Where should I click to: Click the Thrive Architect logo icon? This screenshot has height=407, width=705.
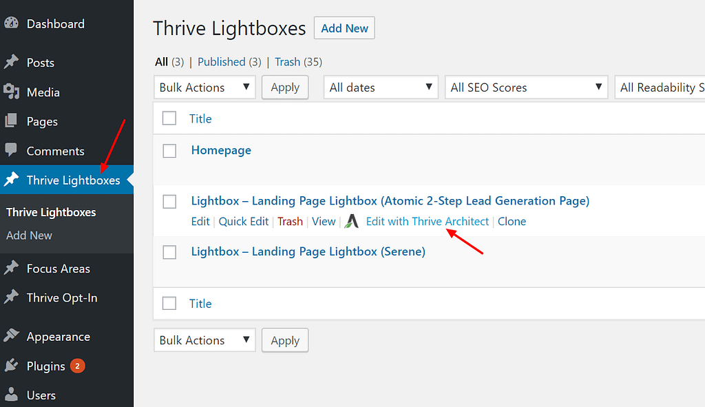point(352,222)
